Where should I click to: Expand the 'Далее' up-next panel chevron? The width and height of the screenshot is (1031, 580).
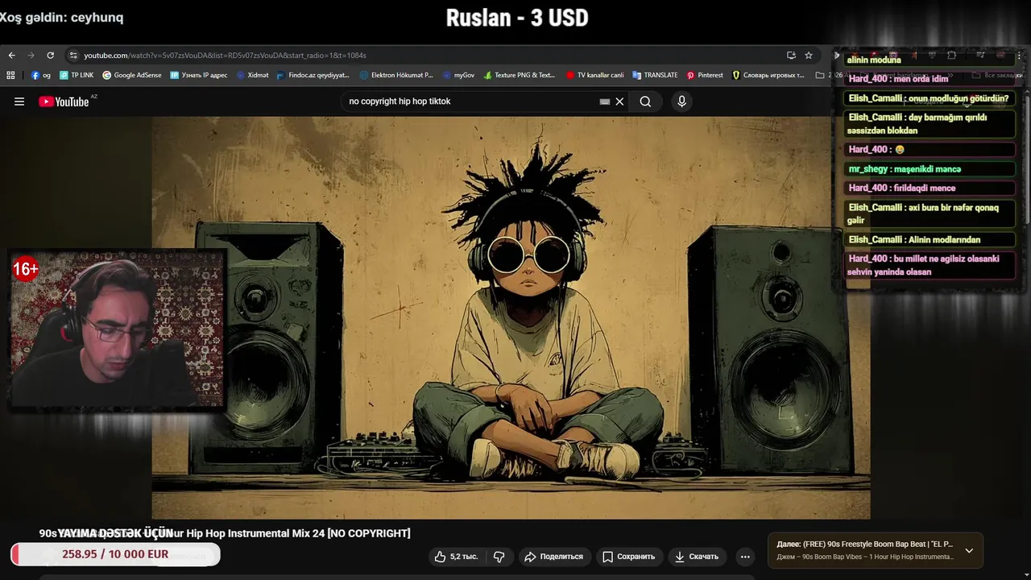click(969, 551)
